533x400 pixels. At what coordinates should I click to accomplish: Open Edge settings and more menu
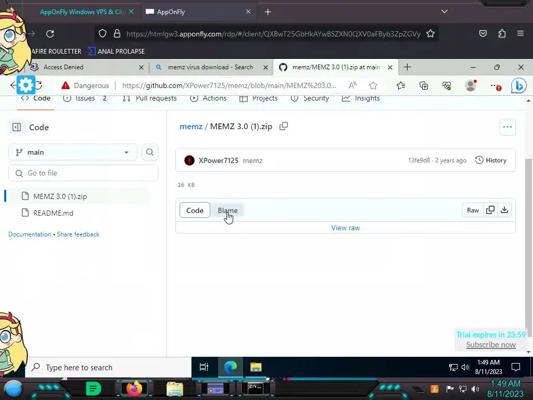[x=495, y=86]
